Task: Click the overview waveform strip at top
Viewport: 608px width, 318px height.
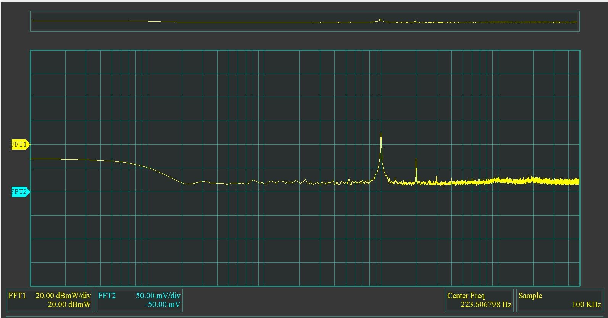Action: 305,21
